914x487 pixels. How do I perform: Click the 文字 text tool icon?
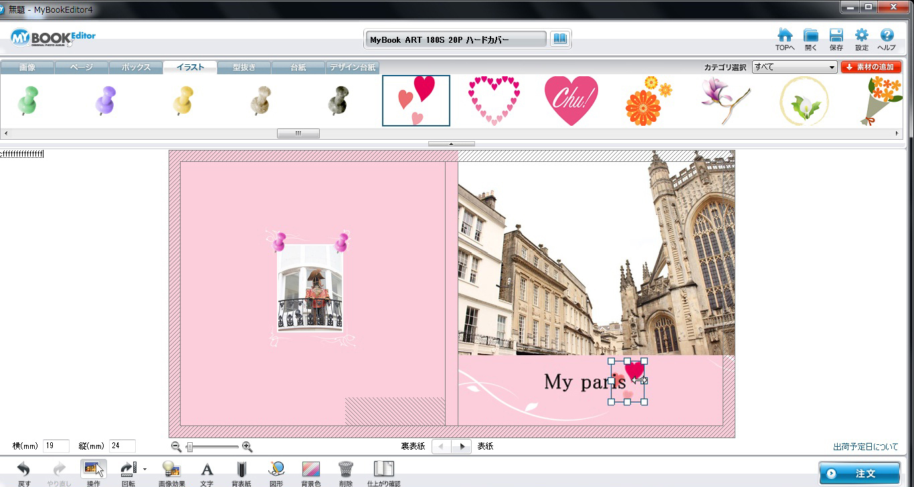207,470
